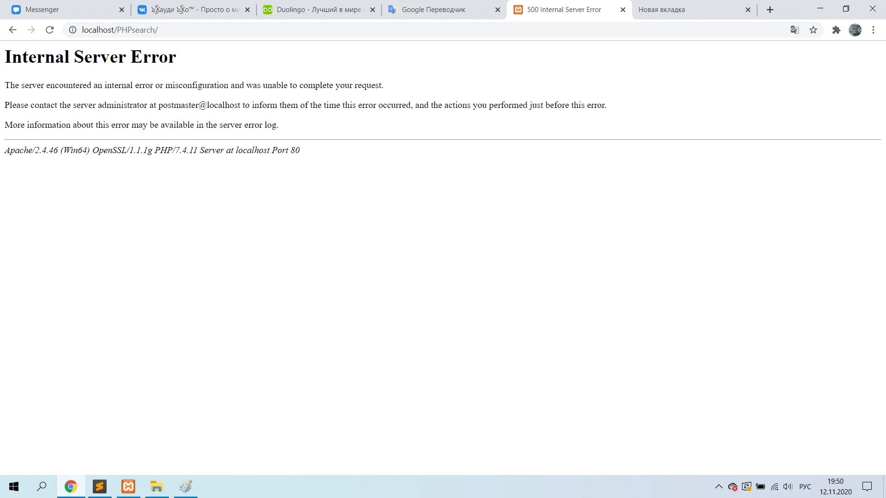Click the Chrome browser icon in taskbar
Screen dimensions: 886x498
click(71, 486)
